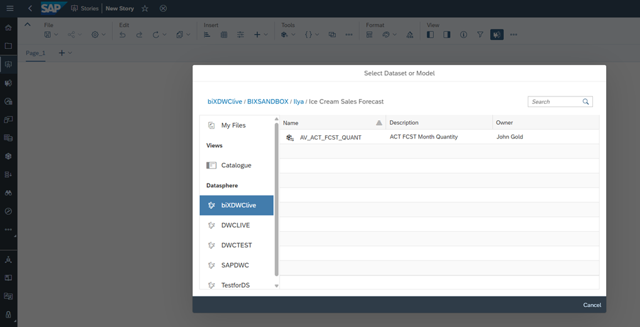640x327 pixels.
Task: Expand the Share dropdown arrow
Action: click(x=80, y=34)
